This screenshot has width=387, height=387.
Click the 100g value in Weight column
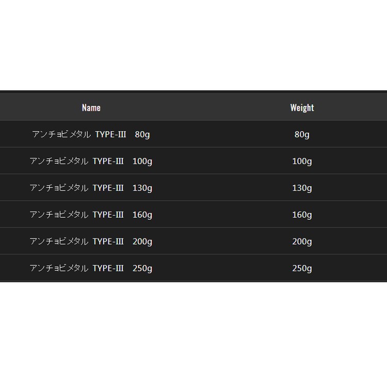(x=302, y=162)
